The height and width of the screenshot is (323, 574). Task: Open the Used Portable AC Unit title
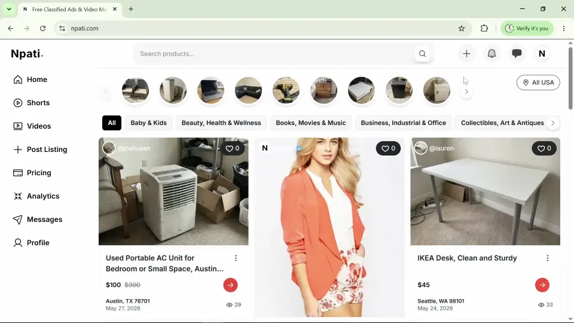(165, 263)
